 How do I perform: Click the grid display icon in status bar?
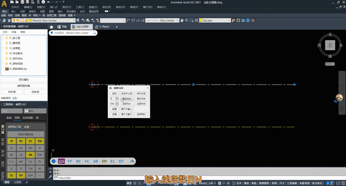click(135, 183)
